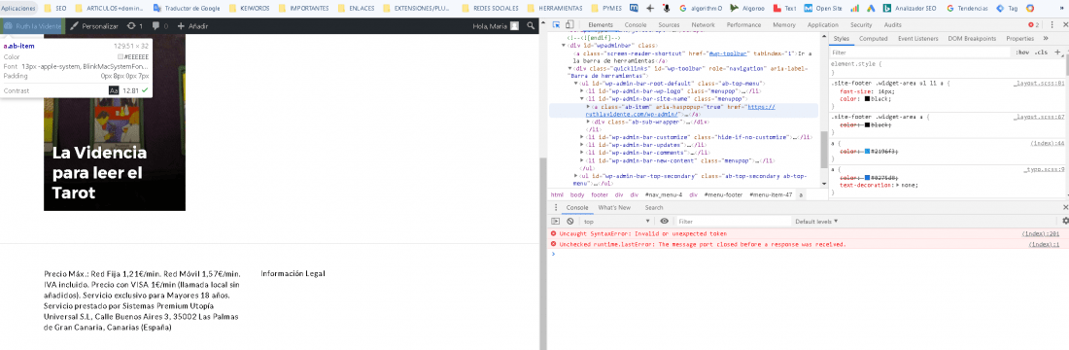Open Información Legal footer link
This screenshot has width=1069, height=350.
click(x=293, y=273)
